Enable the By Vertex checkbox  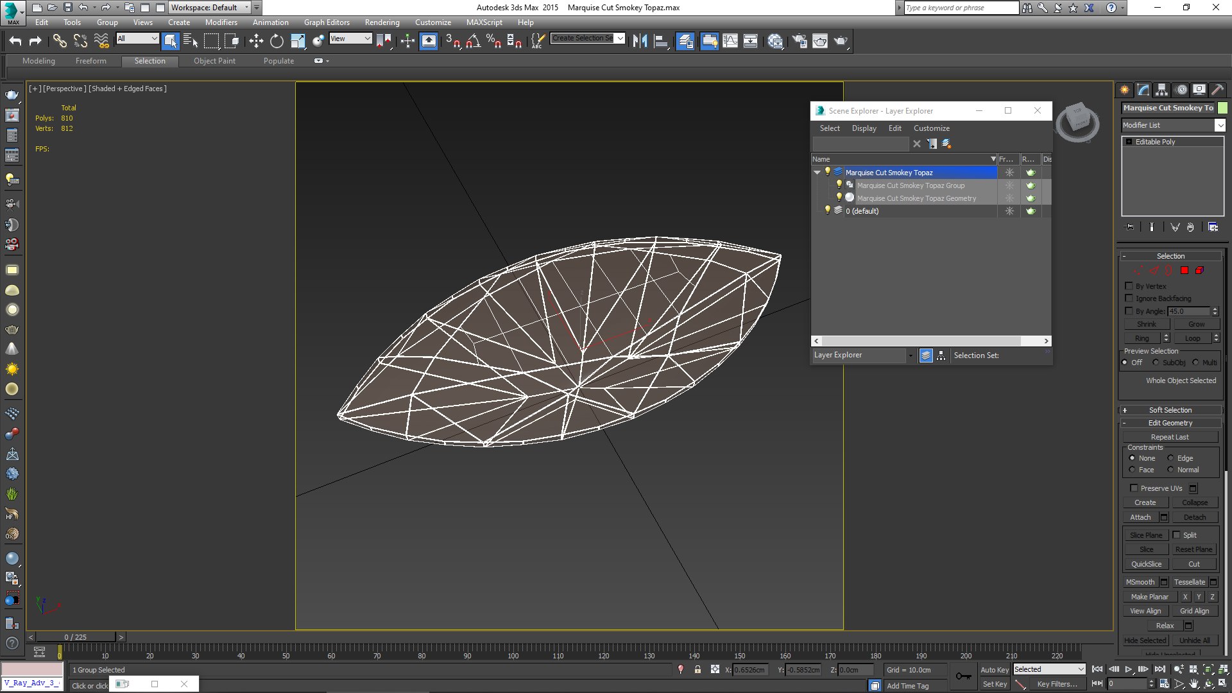[x=1129, y=286]
